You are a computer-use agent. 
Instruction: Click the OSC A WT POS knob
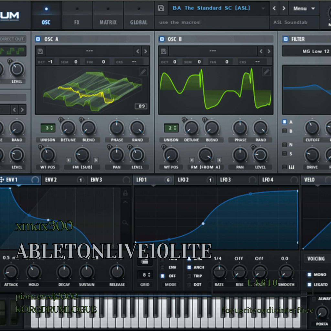[48, 155]
